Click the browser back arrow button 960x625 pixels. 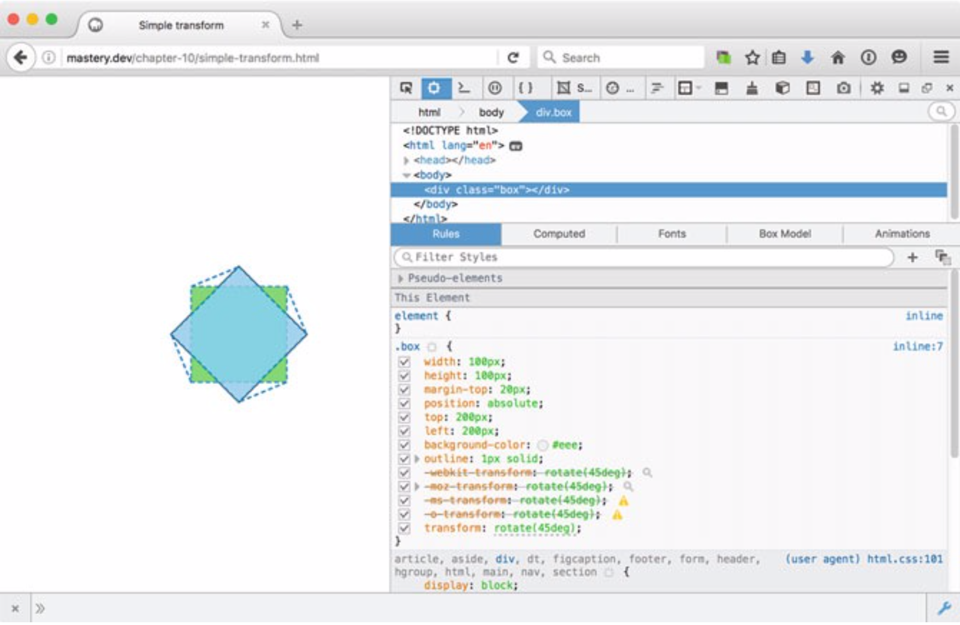tap(21, 57)
